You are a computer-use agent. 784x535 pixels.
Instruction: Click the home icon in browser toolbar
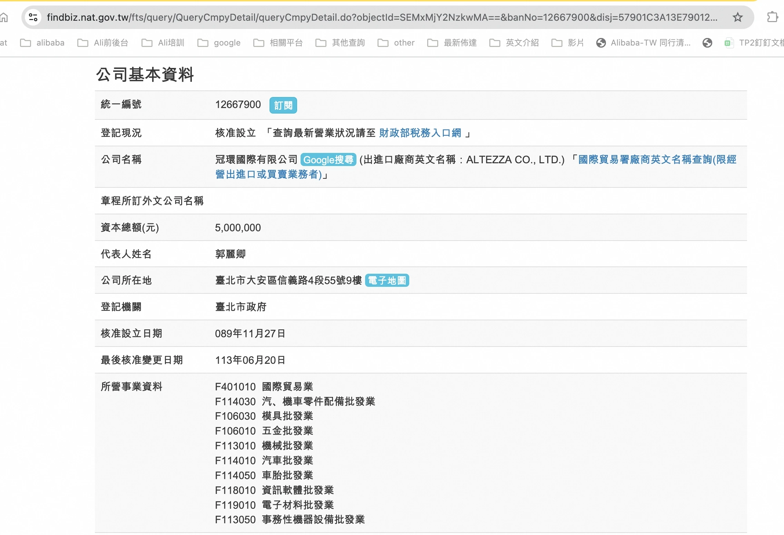tap(4, 17)
